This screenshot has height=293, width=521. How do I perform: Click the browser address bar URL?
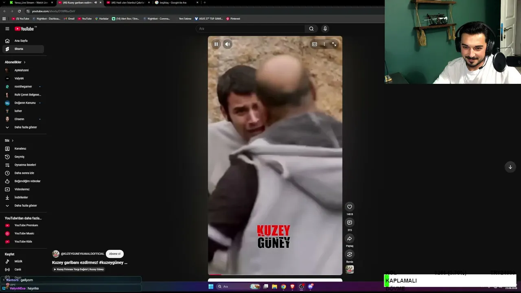coord(54,11)
